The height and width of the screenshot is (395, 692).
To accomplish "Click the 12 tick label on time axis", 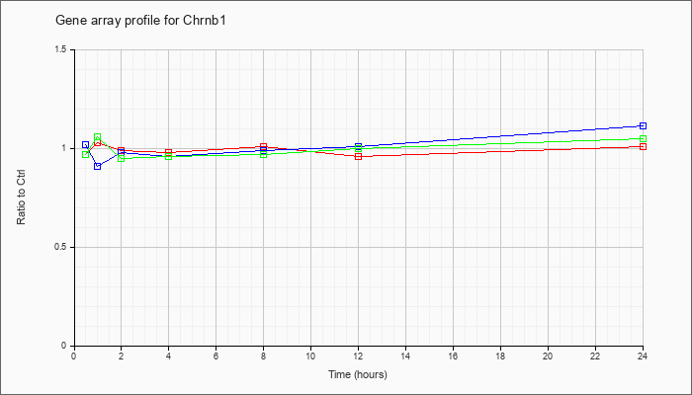I will (x=358, y=356).
